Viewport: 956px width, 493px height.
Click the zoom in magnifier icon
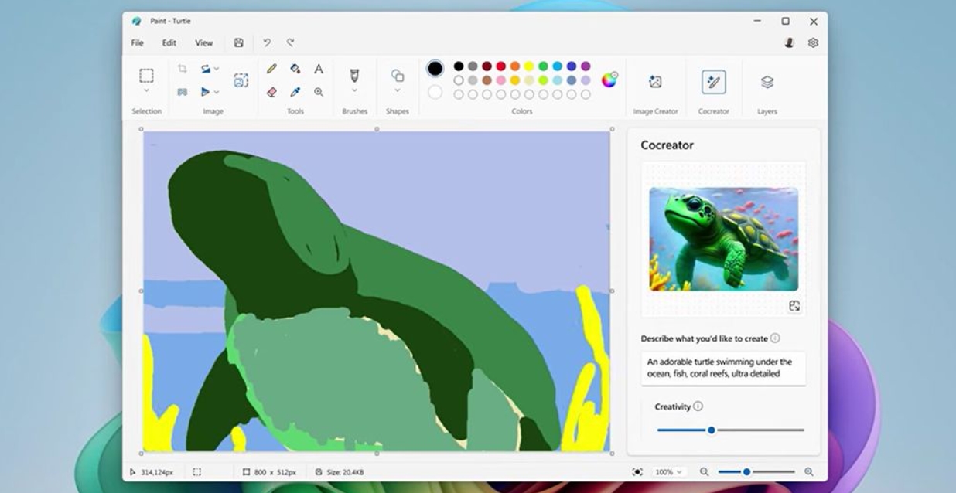[x=808, y=472]
